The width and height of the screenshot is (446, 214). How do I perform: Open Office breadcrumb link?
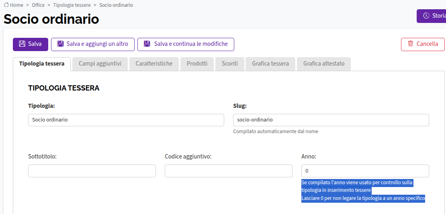pos(38,5)
